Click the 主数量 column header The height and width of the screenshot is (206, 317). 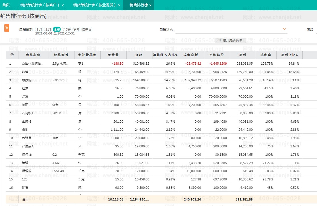tap(113, 55)
